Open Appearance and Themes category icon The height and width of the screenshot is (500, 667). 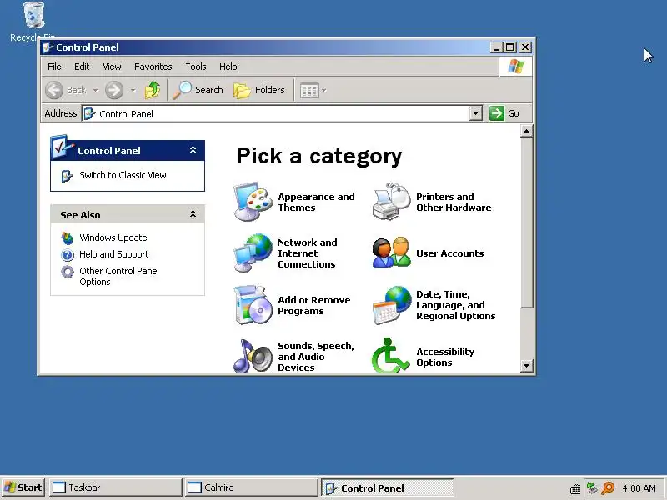[253, 202]
